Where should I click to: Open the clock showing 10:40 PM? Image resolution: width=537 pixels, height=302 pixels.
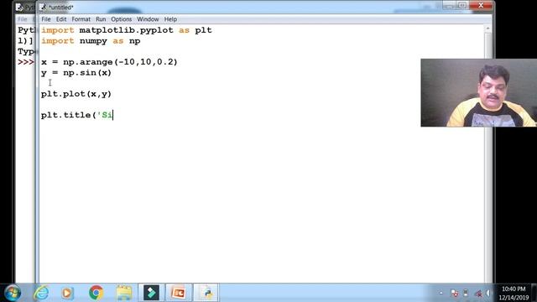[x=514, y=293]
